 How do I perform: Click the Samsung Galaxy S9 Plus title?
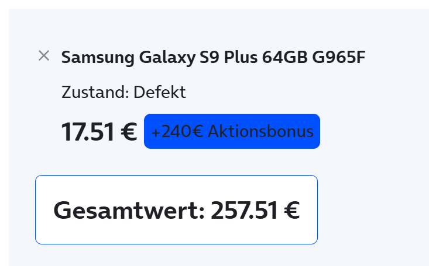click(x=214, y=58)
